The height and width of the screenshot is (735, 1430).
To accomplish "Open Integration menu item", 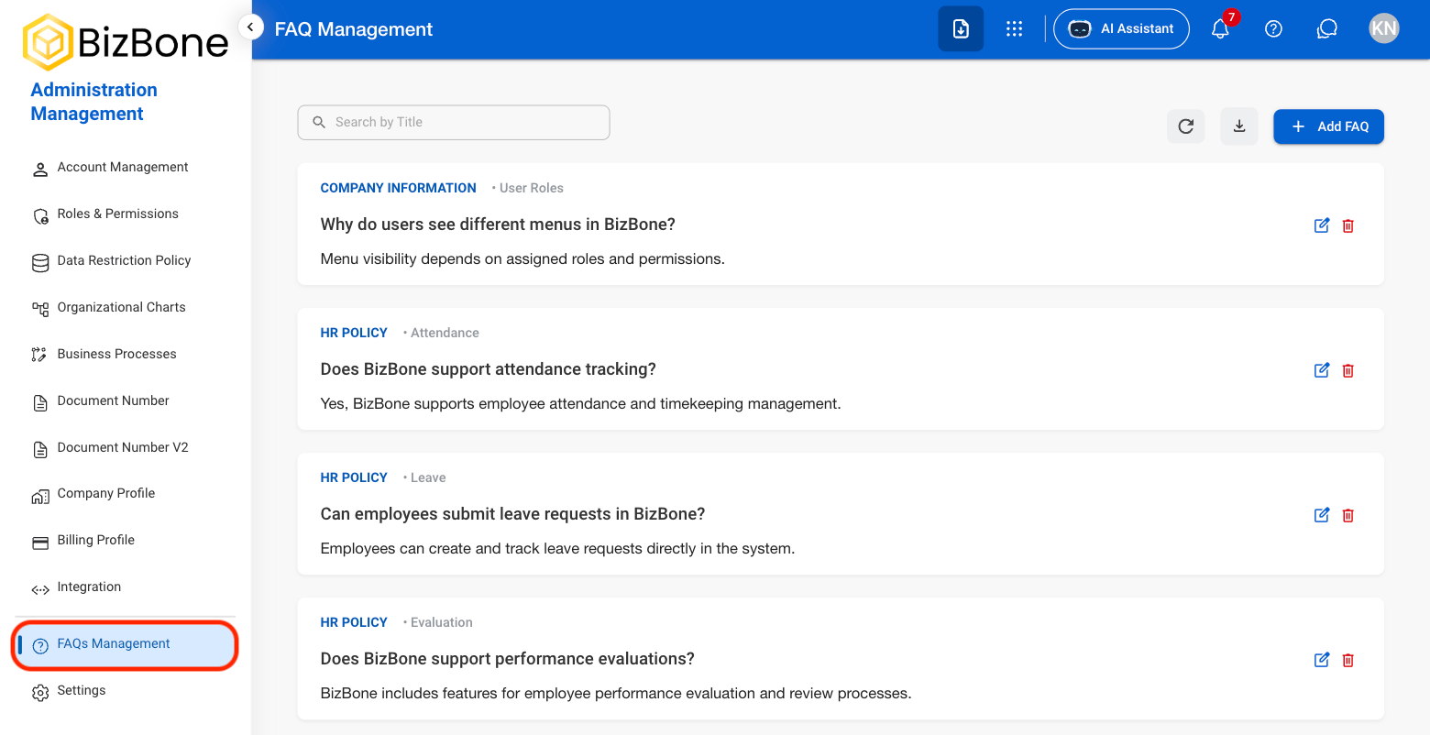I will pyautogui.click(x=125, y=587).
